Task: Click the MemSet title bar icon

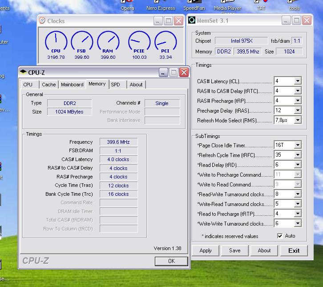Action: (192, 20)
